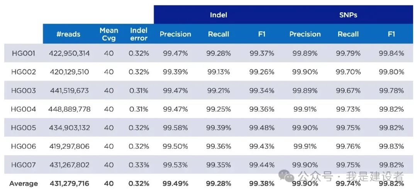Click the HG001 row label
The width and height of the screenshot is (417, 193).
click(x=23, y=53)
